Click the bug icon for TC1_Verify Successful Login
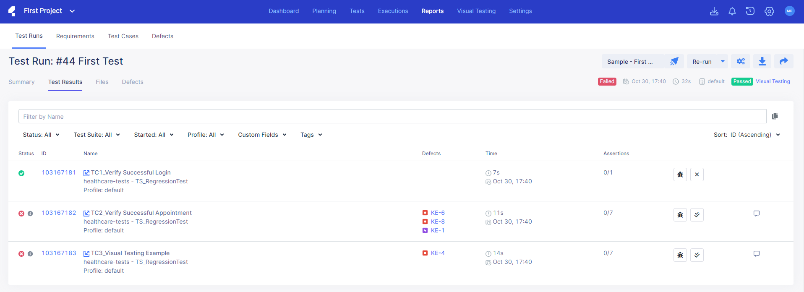Viewport: 804px width, 292px height. [x=680, y=175]
